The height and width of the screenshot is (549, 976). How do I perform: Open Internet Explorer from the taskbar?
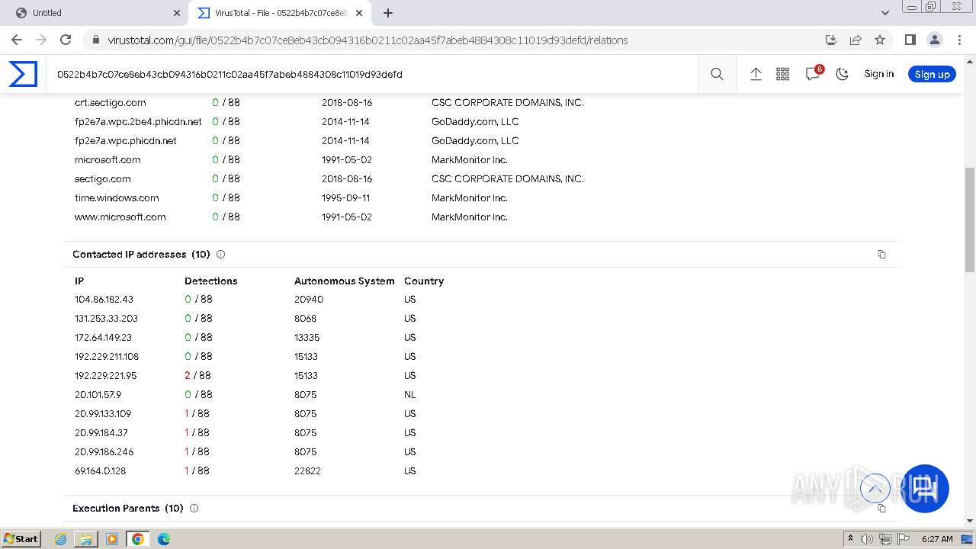pos(61,539)
